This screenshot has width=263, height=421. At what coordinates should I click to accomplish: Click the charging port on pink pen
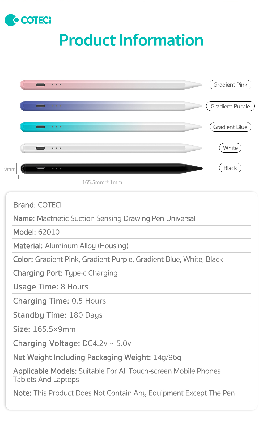[x=40, y=85]
